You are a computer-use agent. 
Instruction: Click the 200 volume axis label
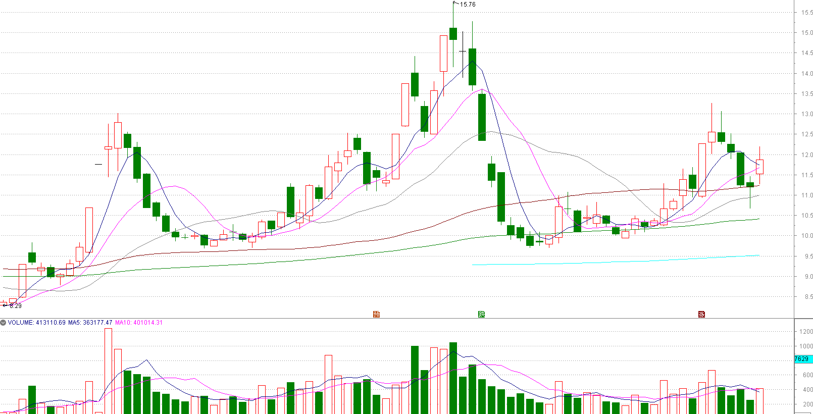coord(807,404)
